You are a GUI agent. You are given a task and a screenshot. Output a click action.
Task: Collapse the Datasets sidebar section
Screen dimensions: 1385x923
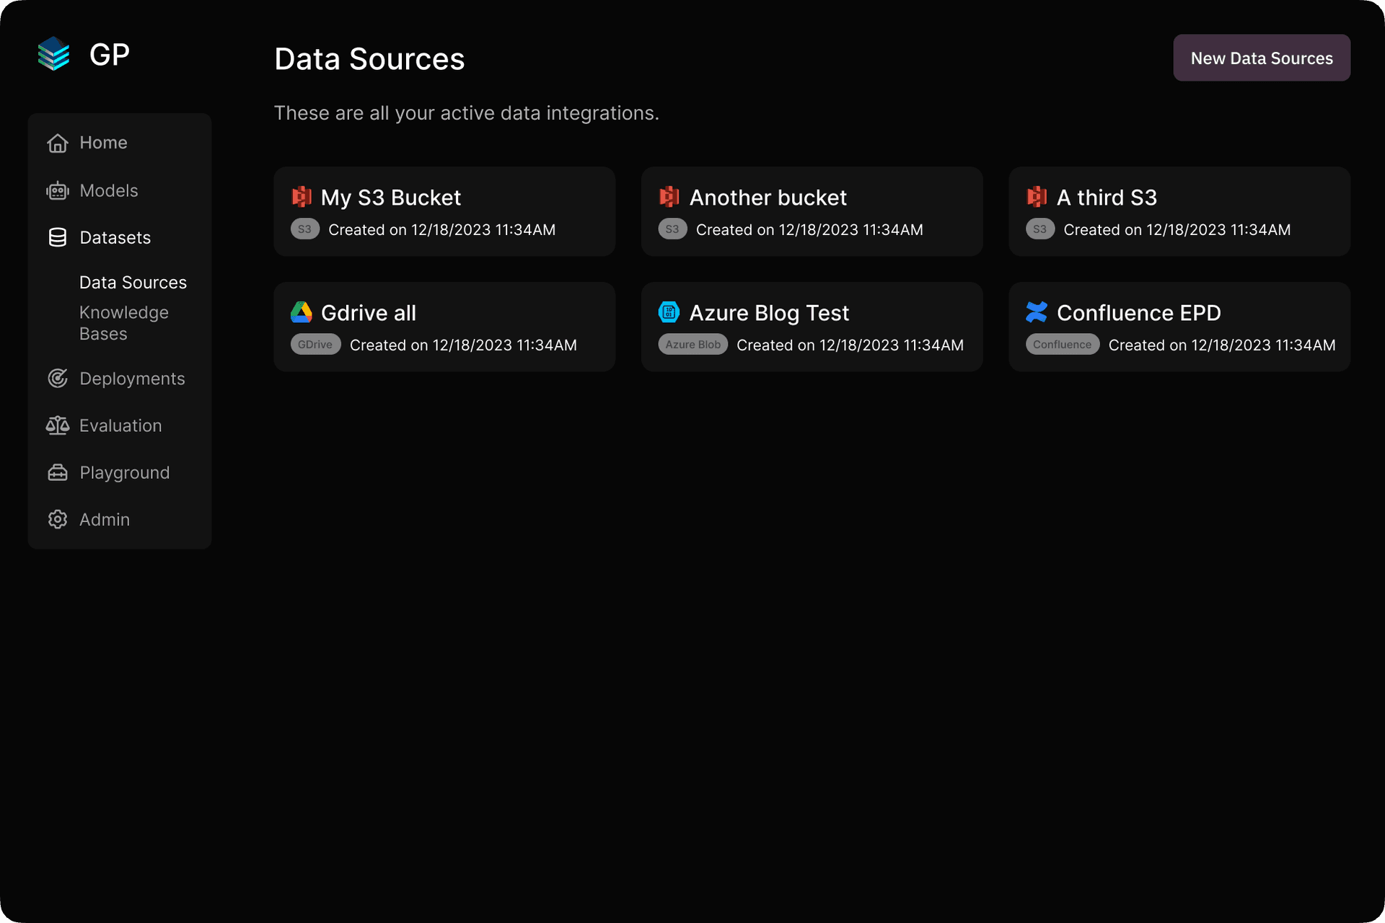(x=115, y=237)
